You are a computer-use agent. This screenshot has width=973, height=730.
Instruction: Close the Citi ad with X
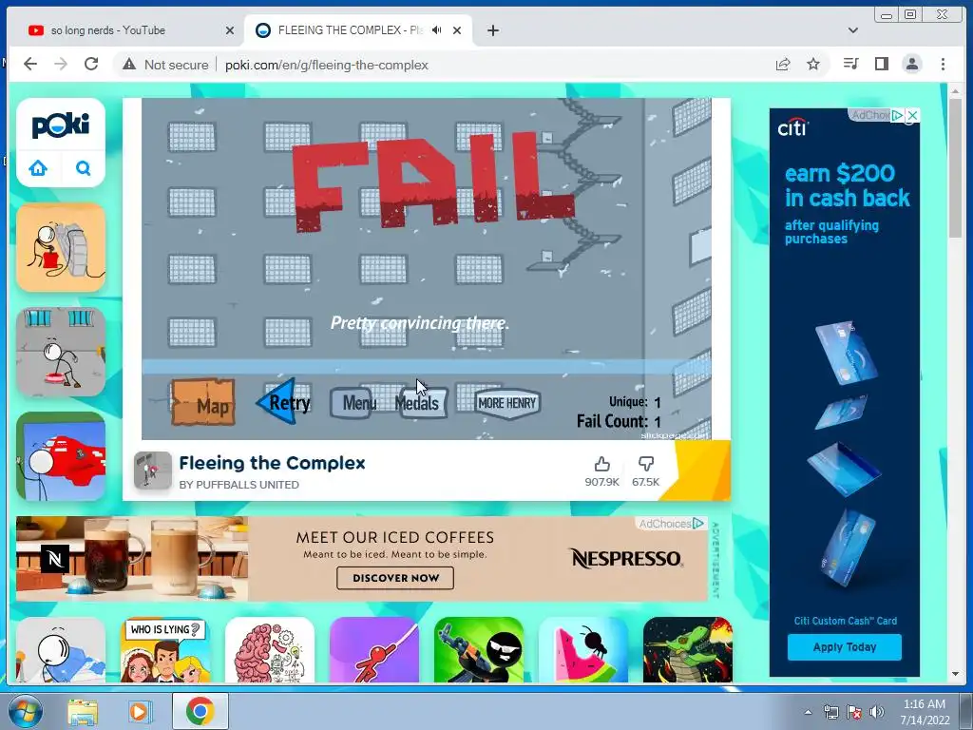(912, 115)
